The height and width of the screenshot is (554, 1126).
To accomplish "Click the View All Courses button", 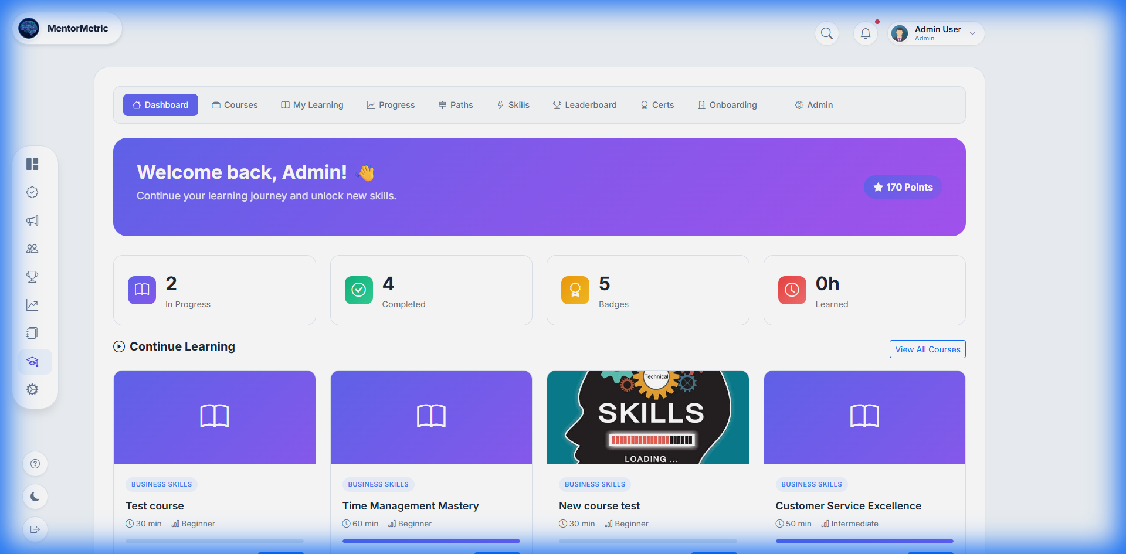I will click(927, 349).
